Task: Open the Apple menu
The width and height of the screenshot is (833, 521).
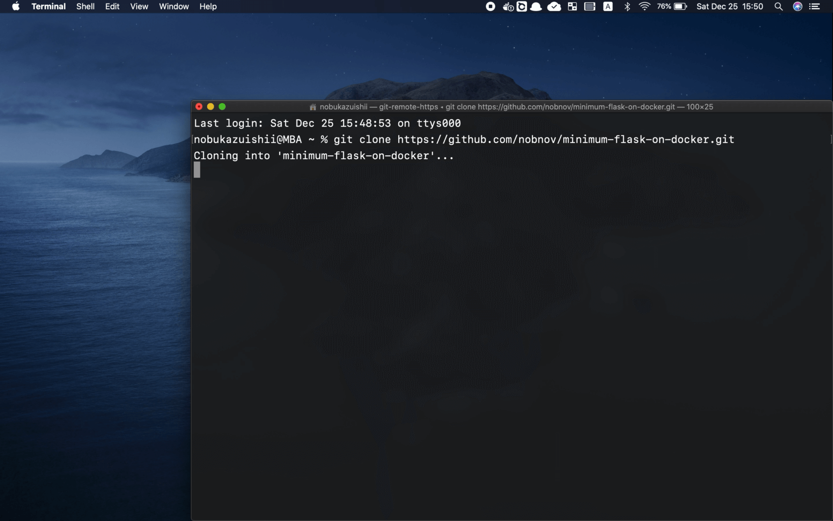Action: (x=15, y=6)
